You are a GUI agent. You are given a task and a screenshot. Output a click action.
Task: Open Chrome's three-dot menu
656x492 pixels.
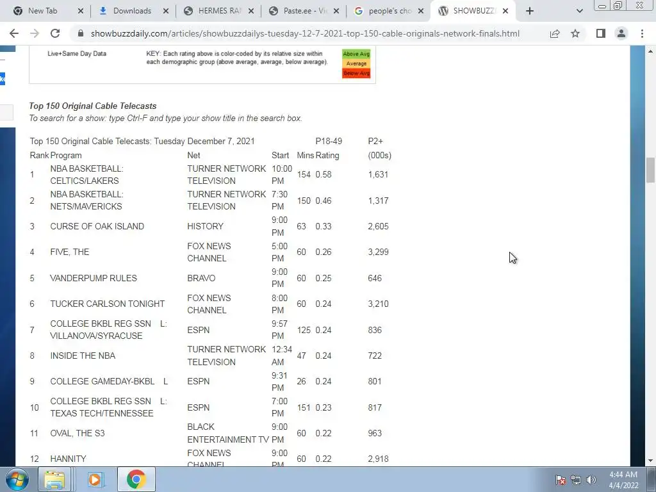tap(642, 33)
